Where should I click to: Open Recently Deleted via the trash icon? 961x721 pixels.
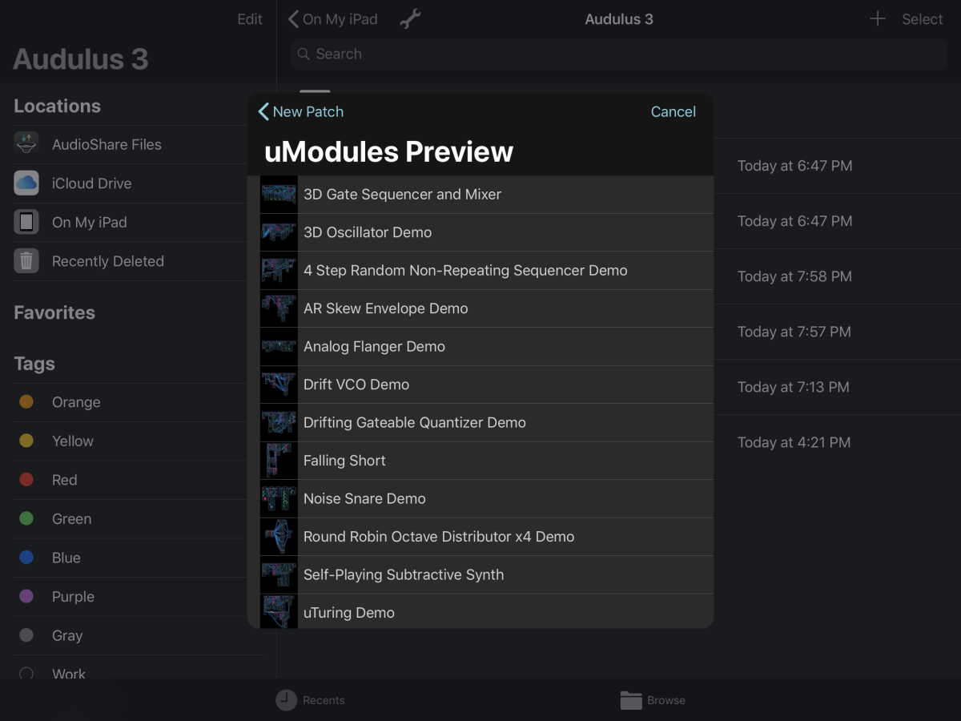coord(26,261)
